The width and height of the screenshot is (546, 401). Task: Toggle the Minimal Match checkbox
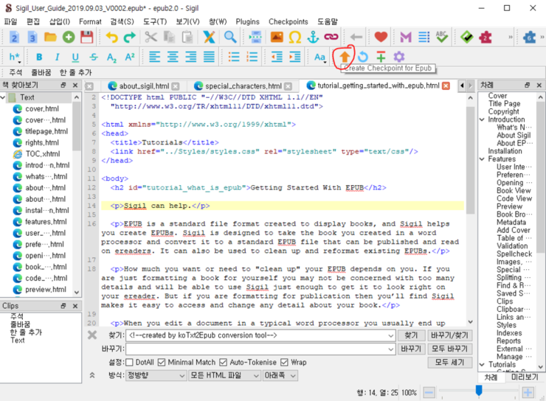pyautogui.click(x=162, y=363)
